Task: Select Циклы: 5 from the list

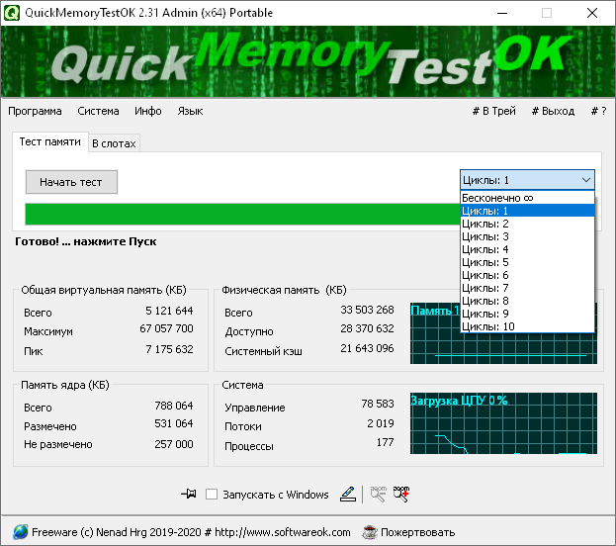Action: (x=527, y=262)
